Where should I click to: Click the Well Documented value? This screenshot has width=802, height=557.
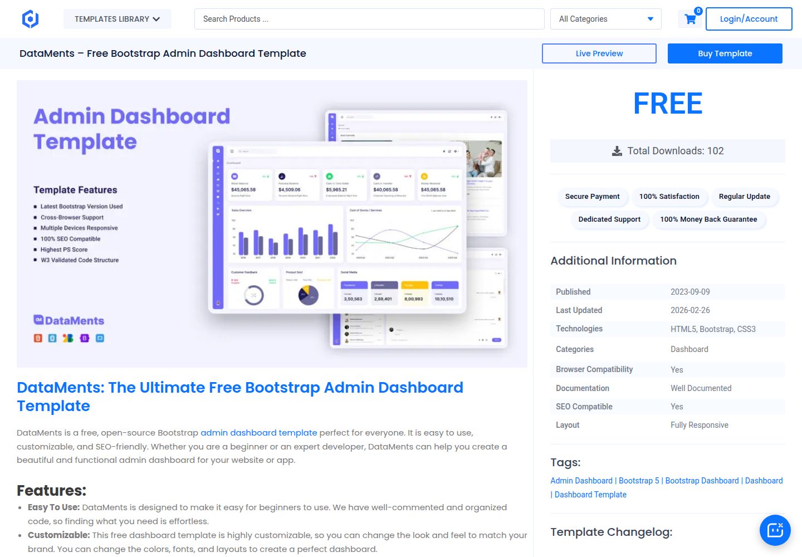click(701, 388)
